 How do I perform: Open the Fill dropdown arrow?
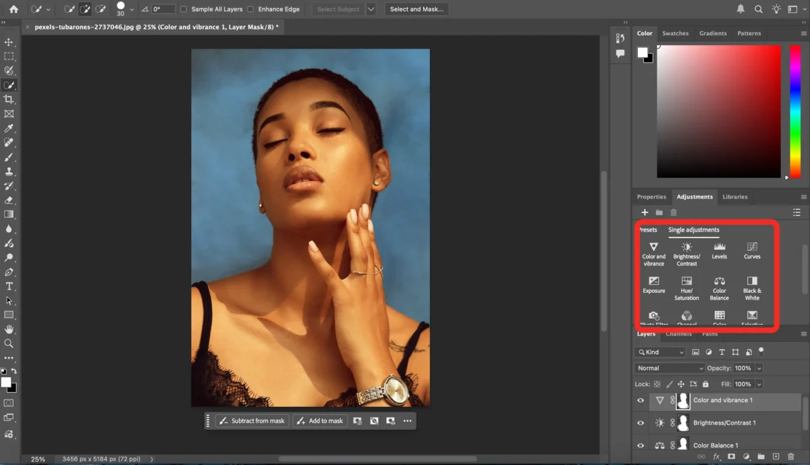point(759,384)
